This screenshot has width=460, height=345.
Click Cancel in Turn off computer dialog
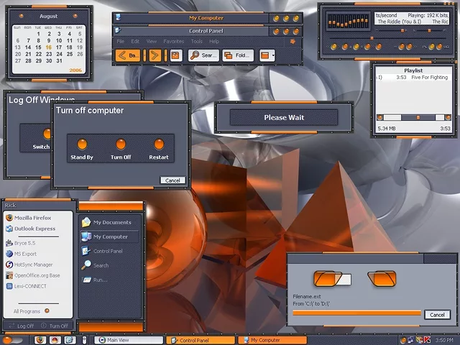172,180
